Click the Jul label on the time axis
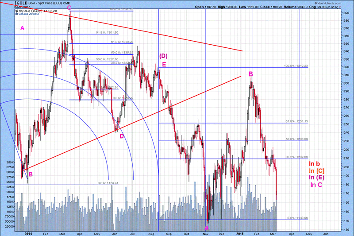 (x=132, y=234)
